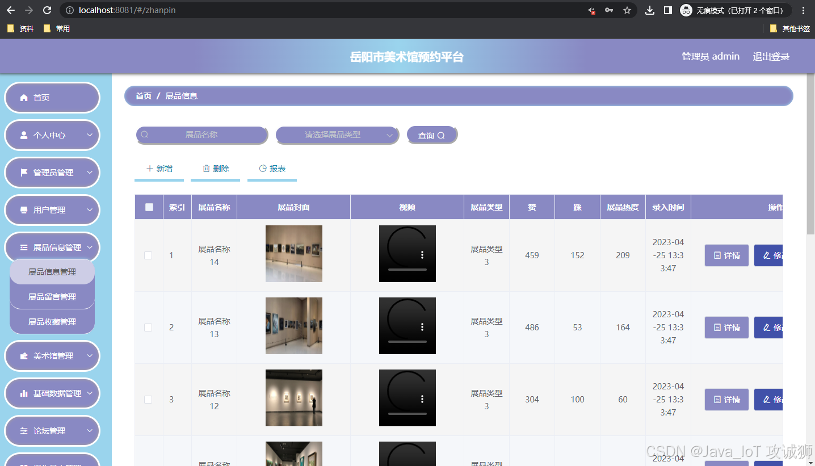Open the 资料 bookmarks folder
Viewport: 815px width, 466px height.
coord(20,28)
